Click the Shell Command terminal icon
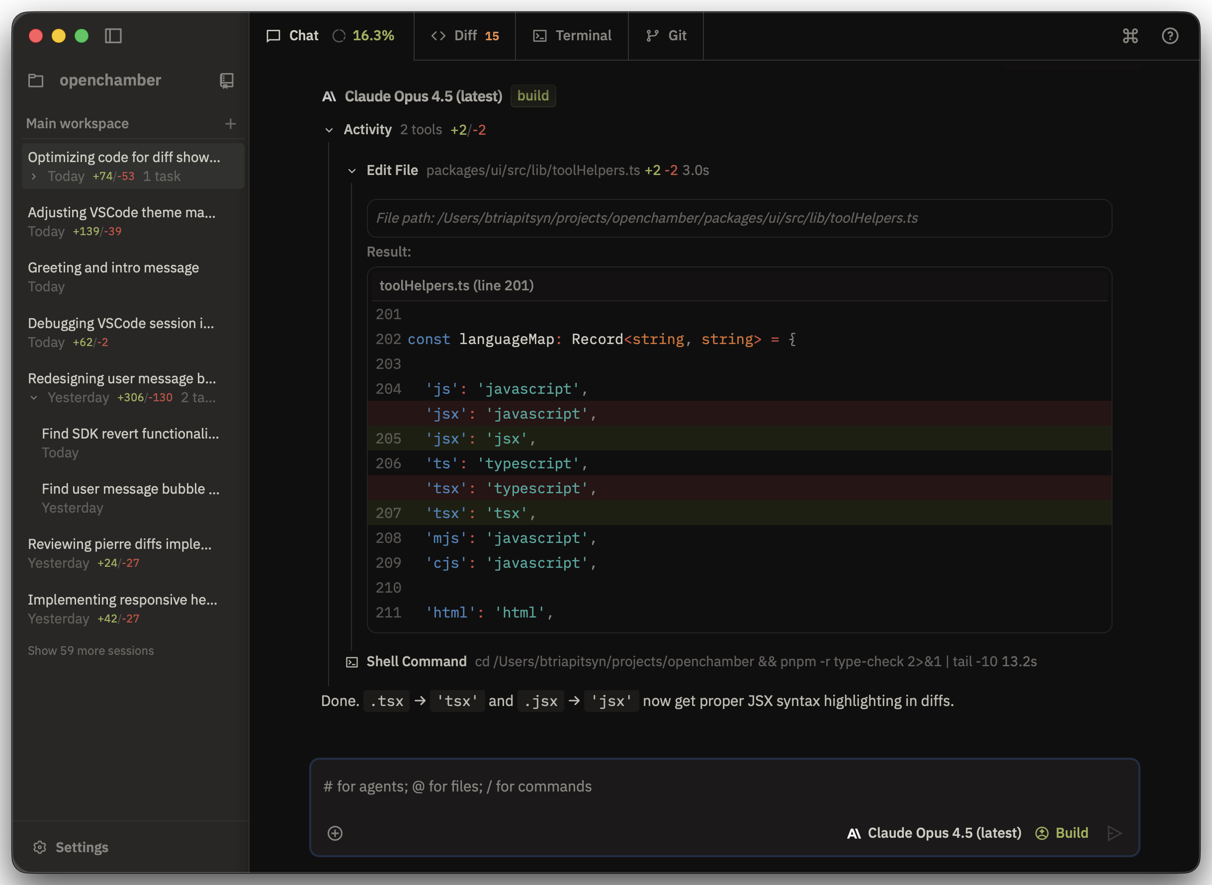This screenshot has width=1212, height=885. pyautogui.click(x=352, y=662)
